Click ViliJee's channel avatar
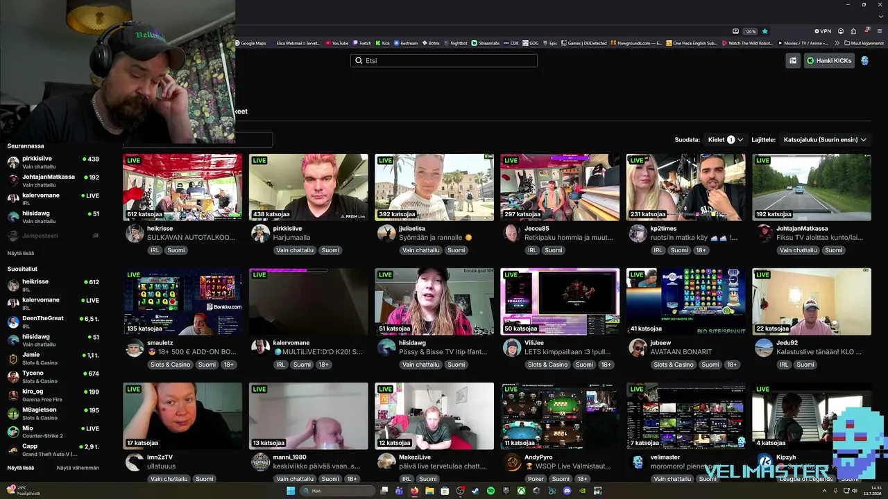 [x=512, y=347]
